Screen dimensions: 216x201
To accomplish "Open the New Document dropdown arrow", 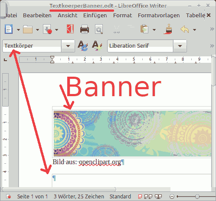I will (x=18, y=30).
